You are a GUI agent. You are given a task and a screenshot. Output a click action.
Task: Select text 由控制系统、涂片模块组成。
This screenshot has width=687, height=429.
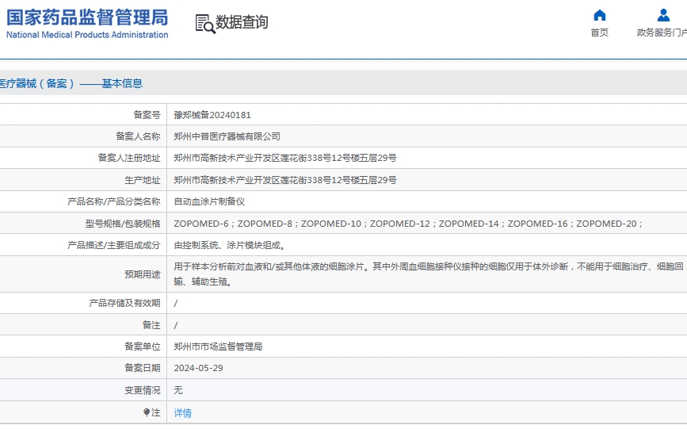pyautogui.click(x=230, y=245)
